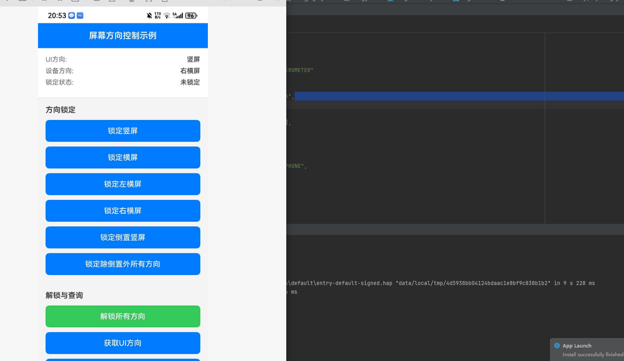Tap the 锁定右横屏 button
The width and height of the screenshot is (624, 361).
pos(123,211)
